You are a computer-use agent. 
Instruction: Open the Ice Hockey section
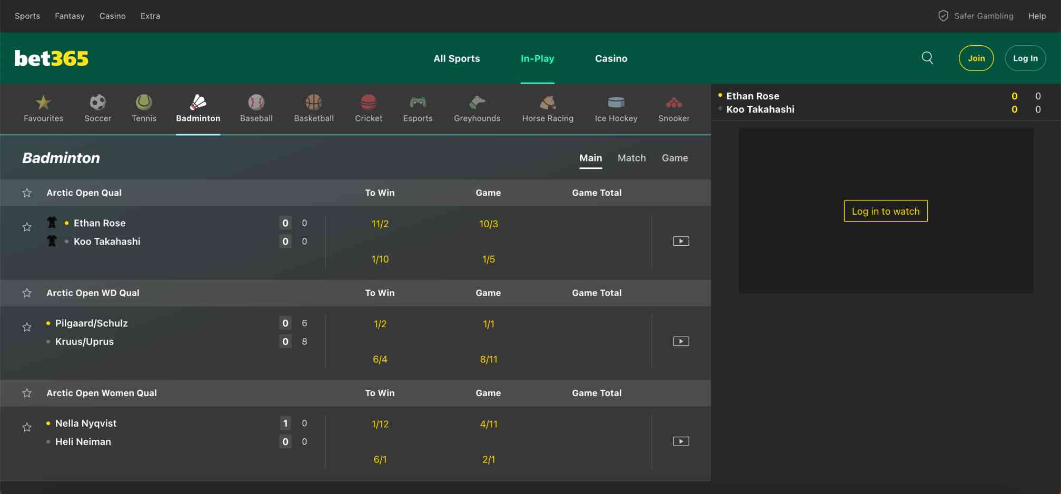click(x=615, y=108)
